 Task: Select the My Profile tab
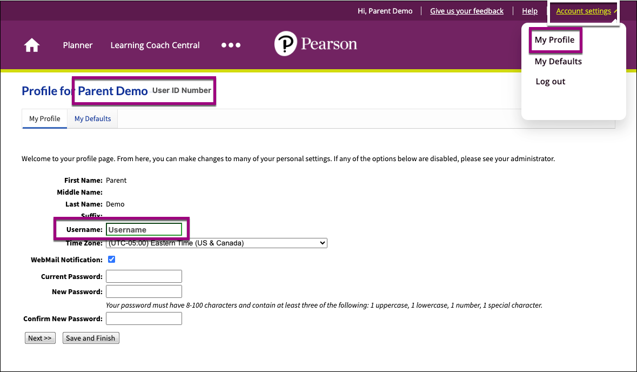pyautogui.click(x=44, y=118)
